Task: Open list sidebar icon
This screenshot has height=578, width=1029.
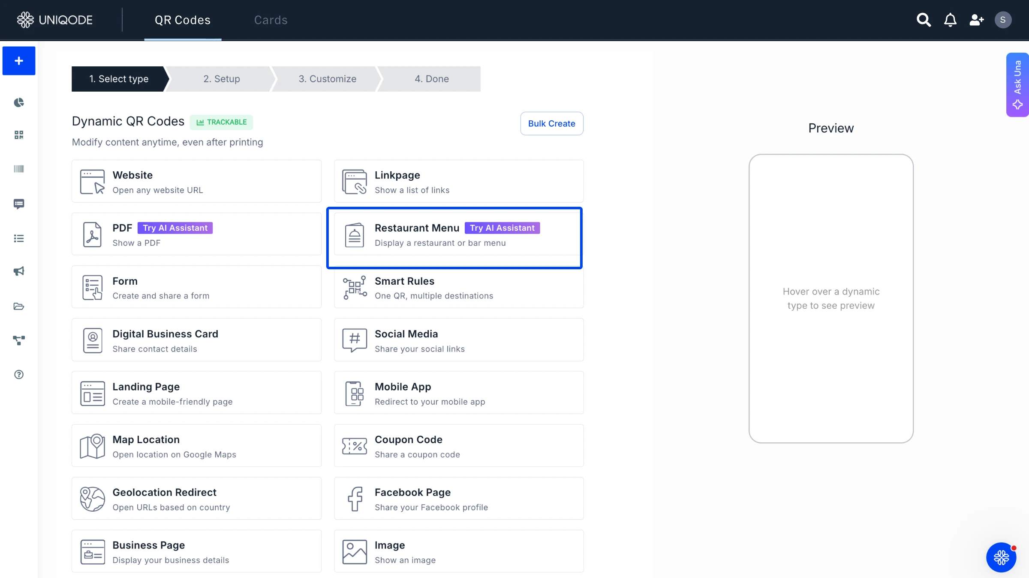Action: 19,238
